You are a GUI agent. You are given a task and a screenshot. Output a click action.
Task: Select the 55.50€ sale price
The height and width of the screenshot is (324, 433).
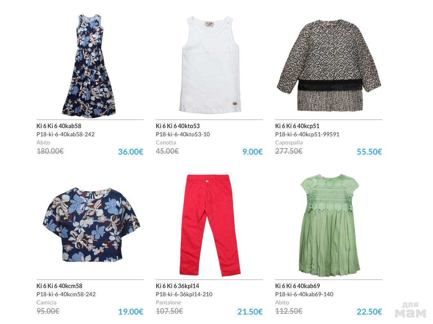(x=369, y=152)
